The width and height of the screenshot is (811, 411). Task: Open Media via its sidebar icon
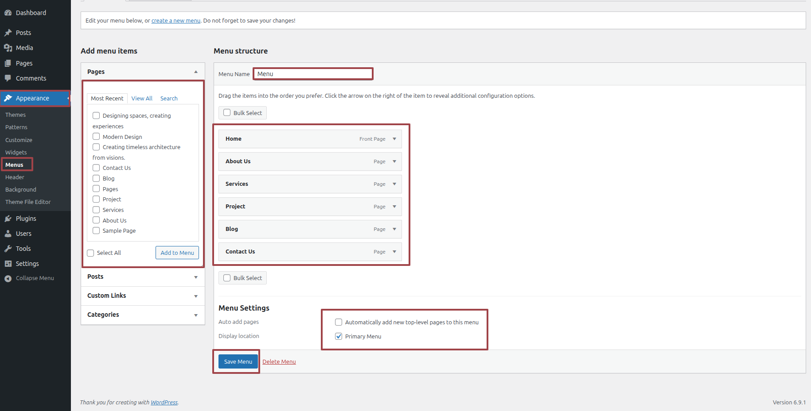(x=8, y=48)
